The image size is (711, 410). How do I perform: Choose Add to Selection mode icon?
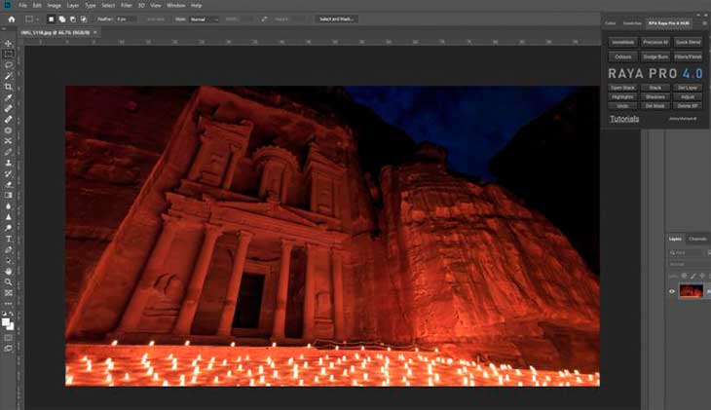[62, 19]
